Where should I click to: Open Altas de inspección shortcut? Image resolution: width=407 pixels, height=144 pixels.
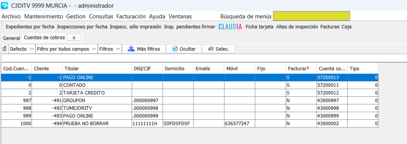[x=297, y=27]
